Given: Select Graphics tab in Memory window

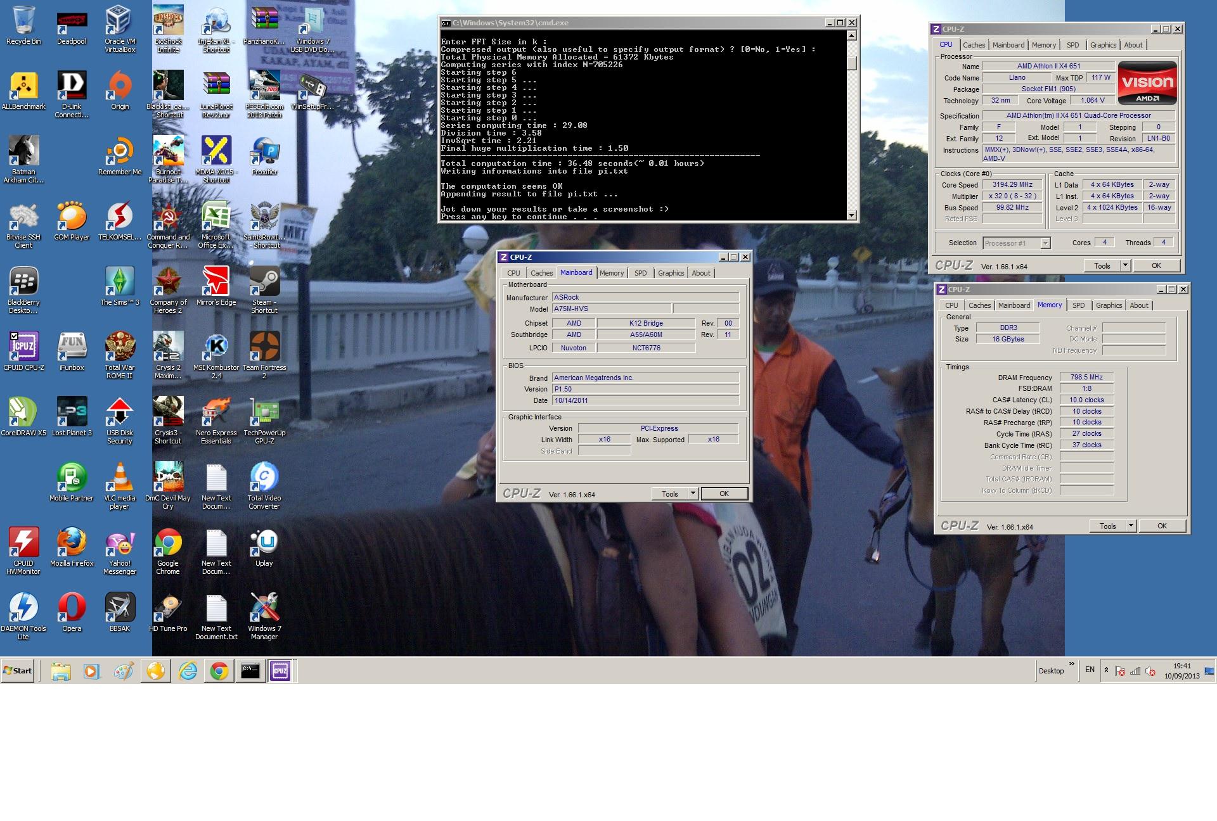Looking at the screenshot, I should coord(1109,305).
